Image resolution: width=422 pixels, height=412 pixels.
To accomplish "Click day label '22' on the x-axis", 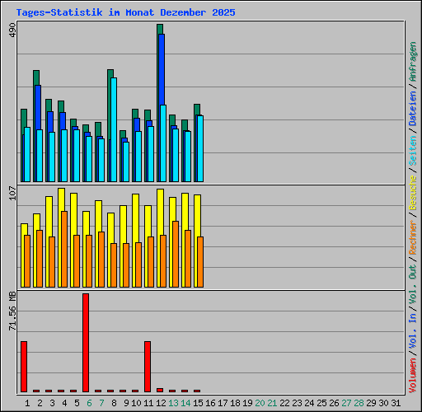I will click(x=284, y=403).
